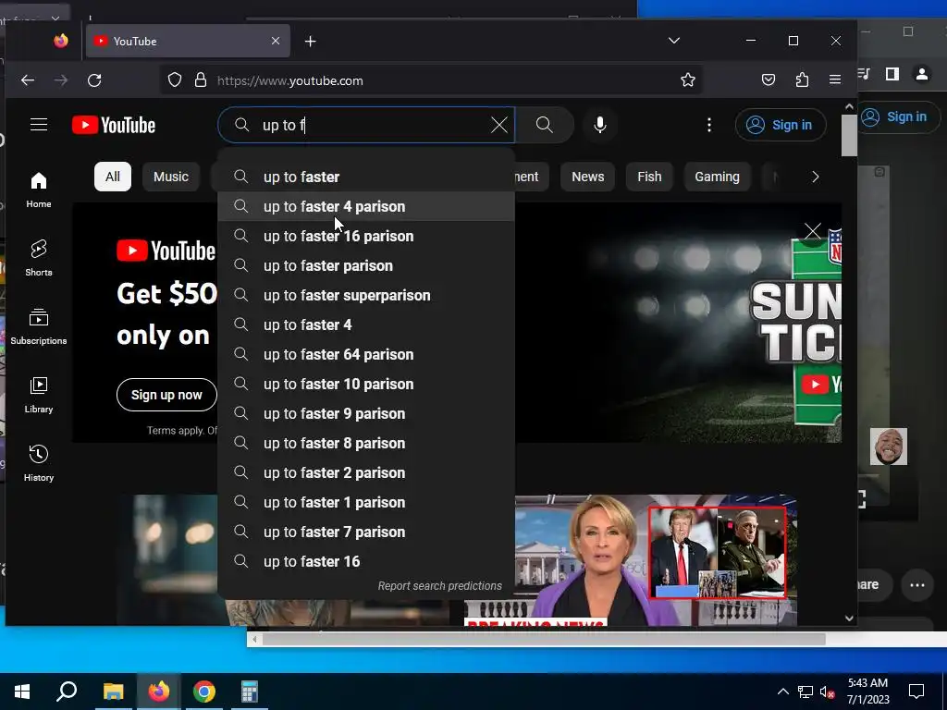Go to Home in sidebar

(39, 190)
